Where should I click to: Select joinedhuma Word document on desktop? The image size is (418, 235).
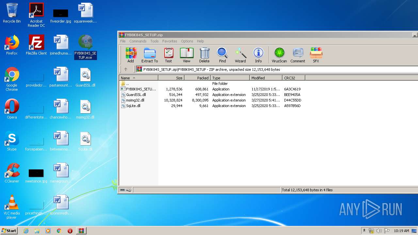(61, 45)
